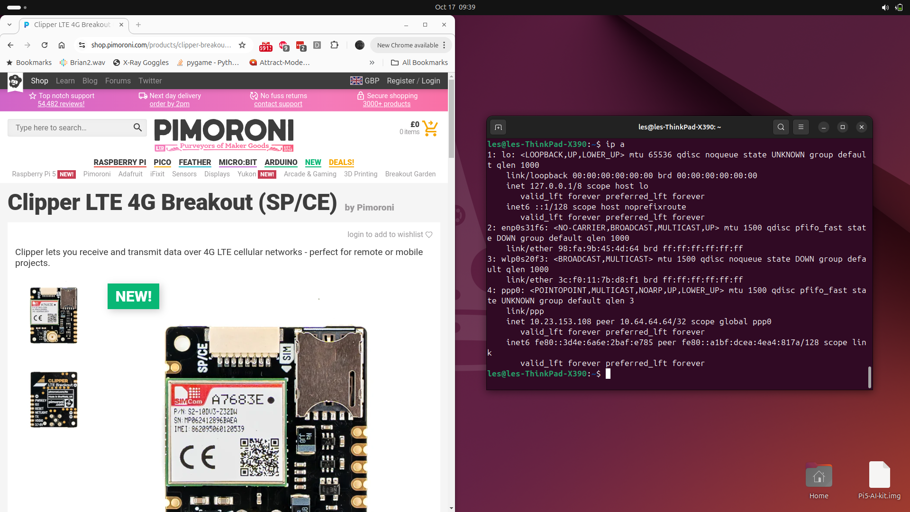910x512 pixels.
Task: Open terminal search magnifier button
Action: (x=781, y=127)
